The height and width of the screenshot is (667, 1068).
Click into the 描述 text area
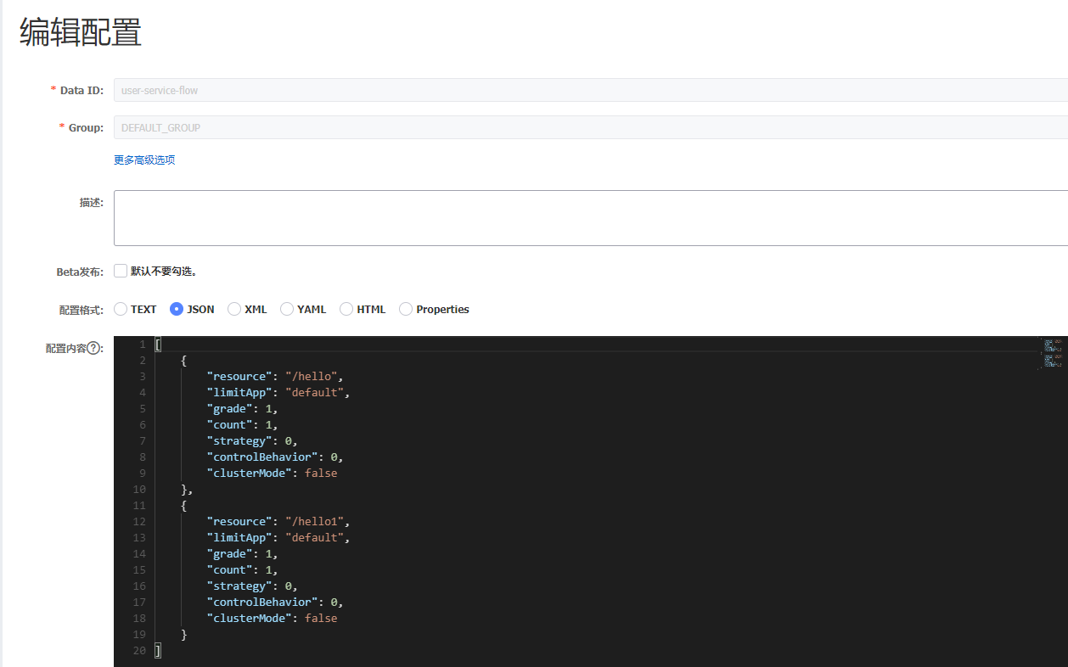click(x=591, y=218)
